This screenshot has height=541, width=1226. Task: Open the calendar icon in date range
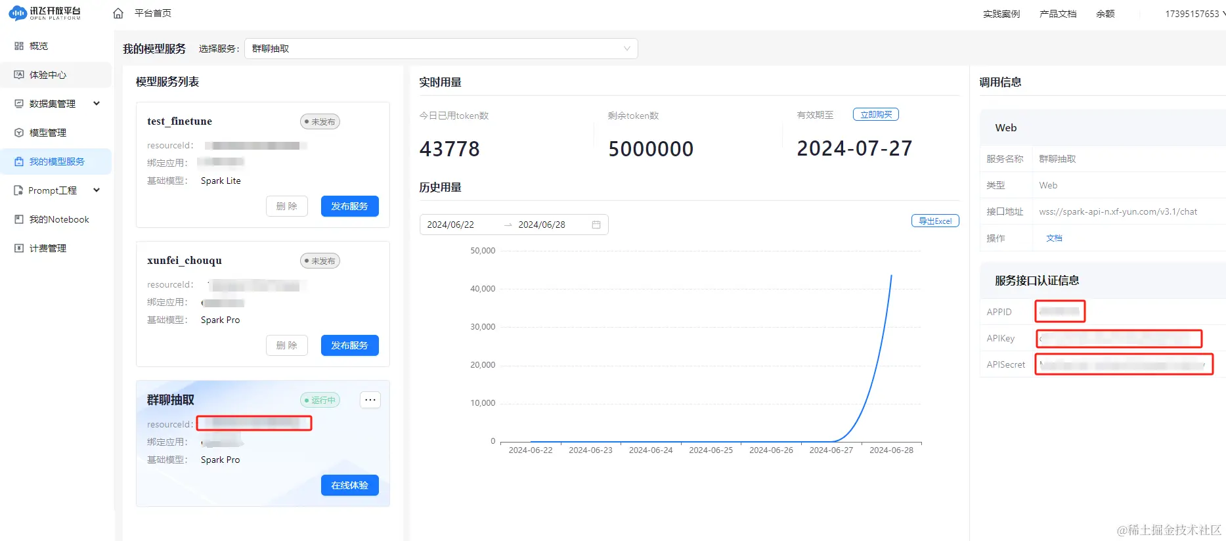pyautogui.click(x=596, y=225)
